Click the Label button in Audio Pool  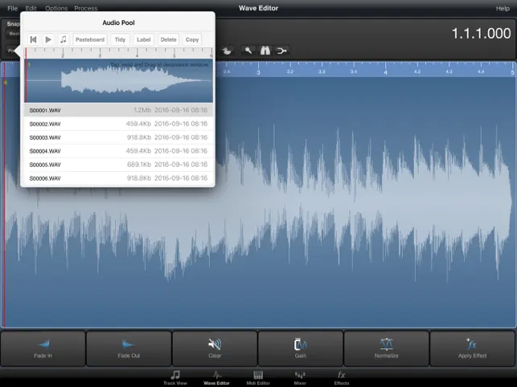(x=144, y=39)
